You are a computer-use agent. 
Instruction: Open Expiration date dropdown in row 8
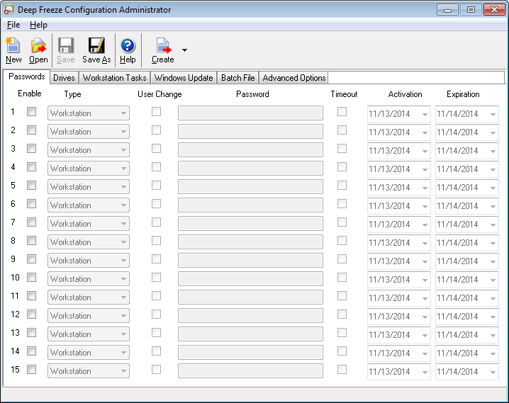click(x=493, y=243)
